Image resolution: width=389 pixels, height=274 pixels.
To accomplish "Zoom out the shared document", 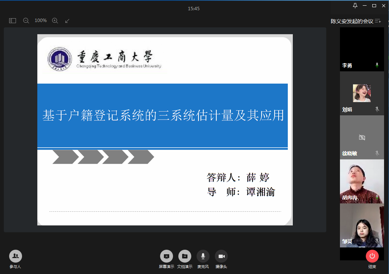I will click(26, 21).
